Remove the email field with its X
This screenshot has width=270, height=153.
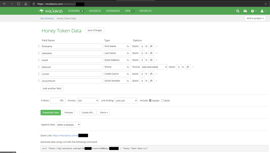pos(156,60)
